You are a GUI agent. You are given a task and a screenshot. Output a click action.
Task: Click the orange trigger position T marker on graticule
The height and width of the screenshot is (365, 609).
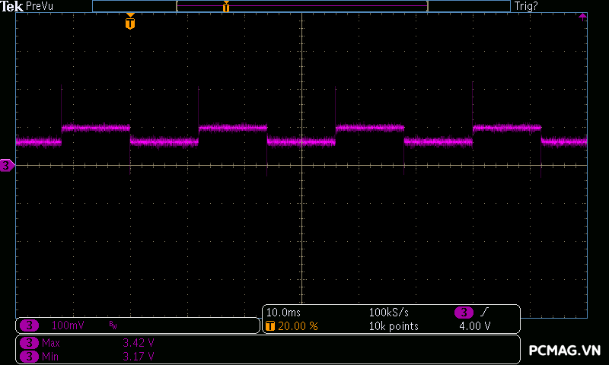(130, 23)
